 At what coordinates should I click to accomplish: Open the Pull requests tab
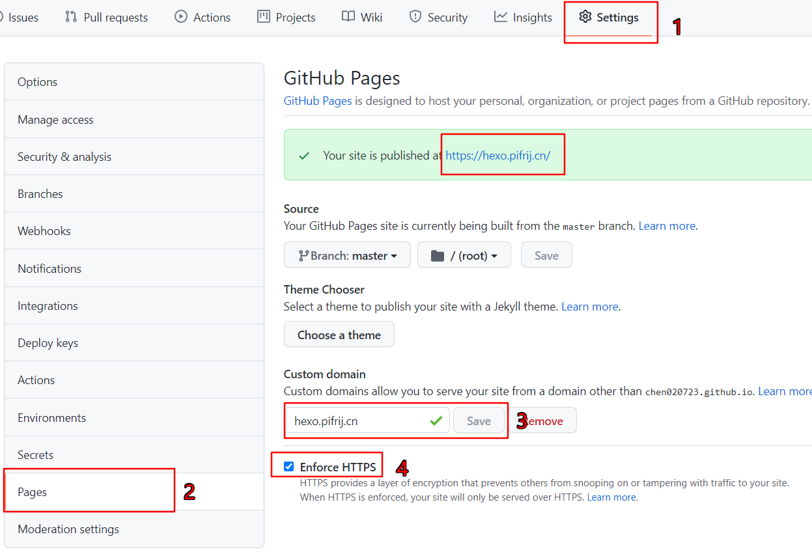tap(107, 18)
